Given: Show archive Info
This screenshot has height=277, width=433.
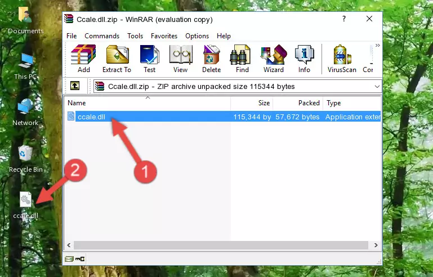Looking at the screenshot, I should (304, 59).
